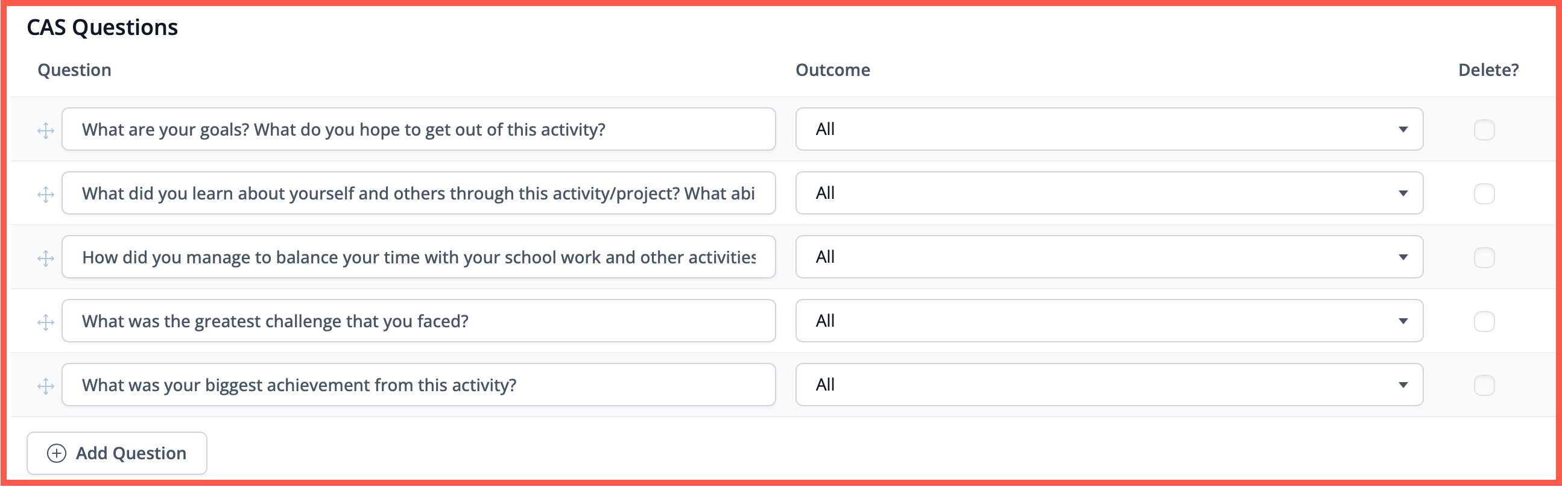Click the move handle for the balance time question
Screen dimensions: 1562x487
pyautogui.click(x=45, y=259)
